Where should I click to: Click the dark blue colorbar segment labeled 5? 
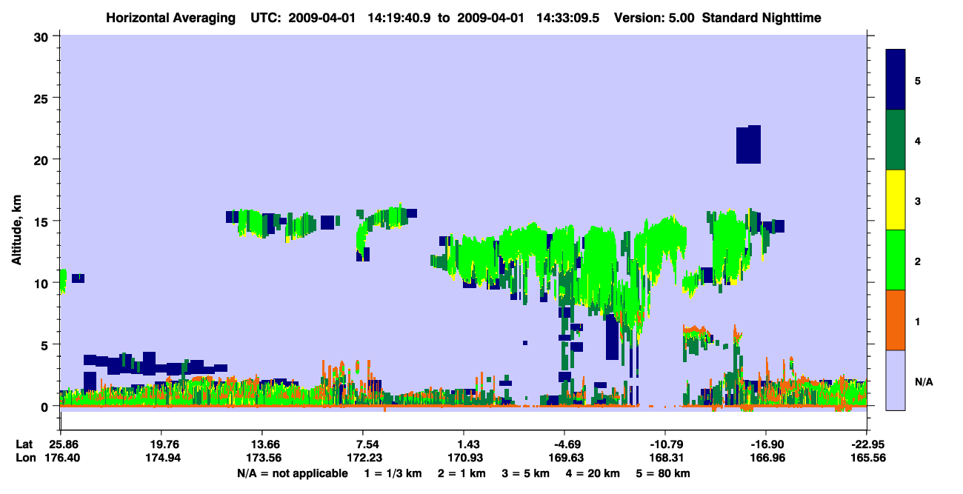[x=896, y=79]
